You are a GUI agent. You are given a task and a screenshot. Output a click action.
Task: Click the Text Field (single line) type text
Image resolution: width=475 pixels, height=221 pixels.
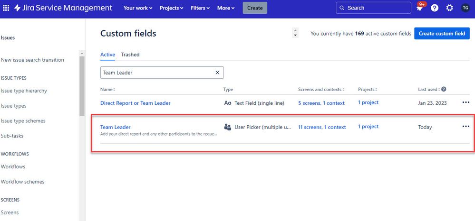[x=259, y=103]
